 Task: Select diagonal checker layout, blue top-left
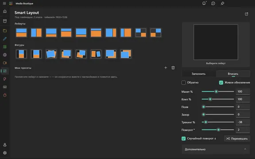tap(141, 33)
